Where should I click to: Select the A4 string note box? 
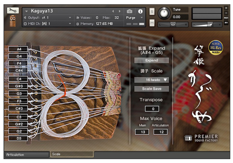[18, 49]
